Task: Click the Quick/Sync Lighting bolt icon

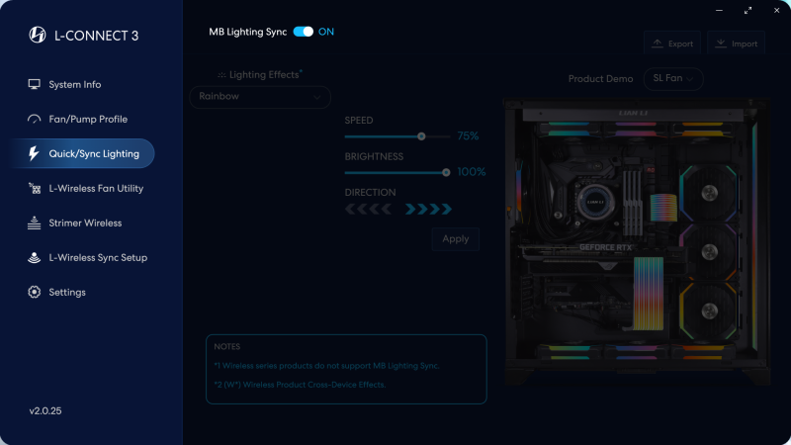Action: [x=34, y=153]
